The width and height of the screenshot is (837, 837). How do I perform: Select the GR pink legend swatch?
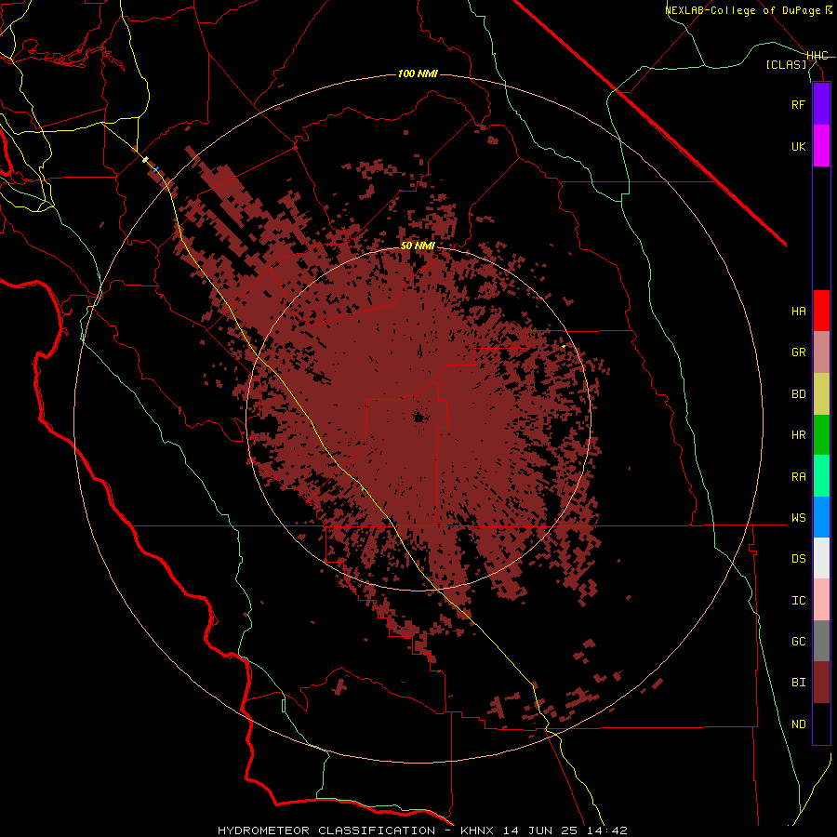[821, 352]
